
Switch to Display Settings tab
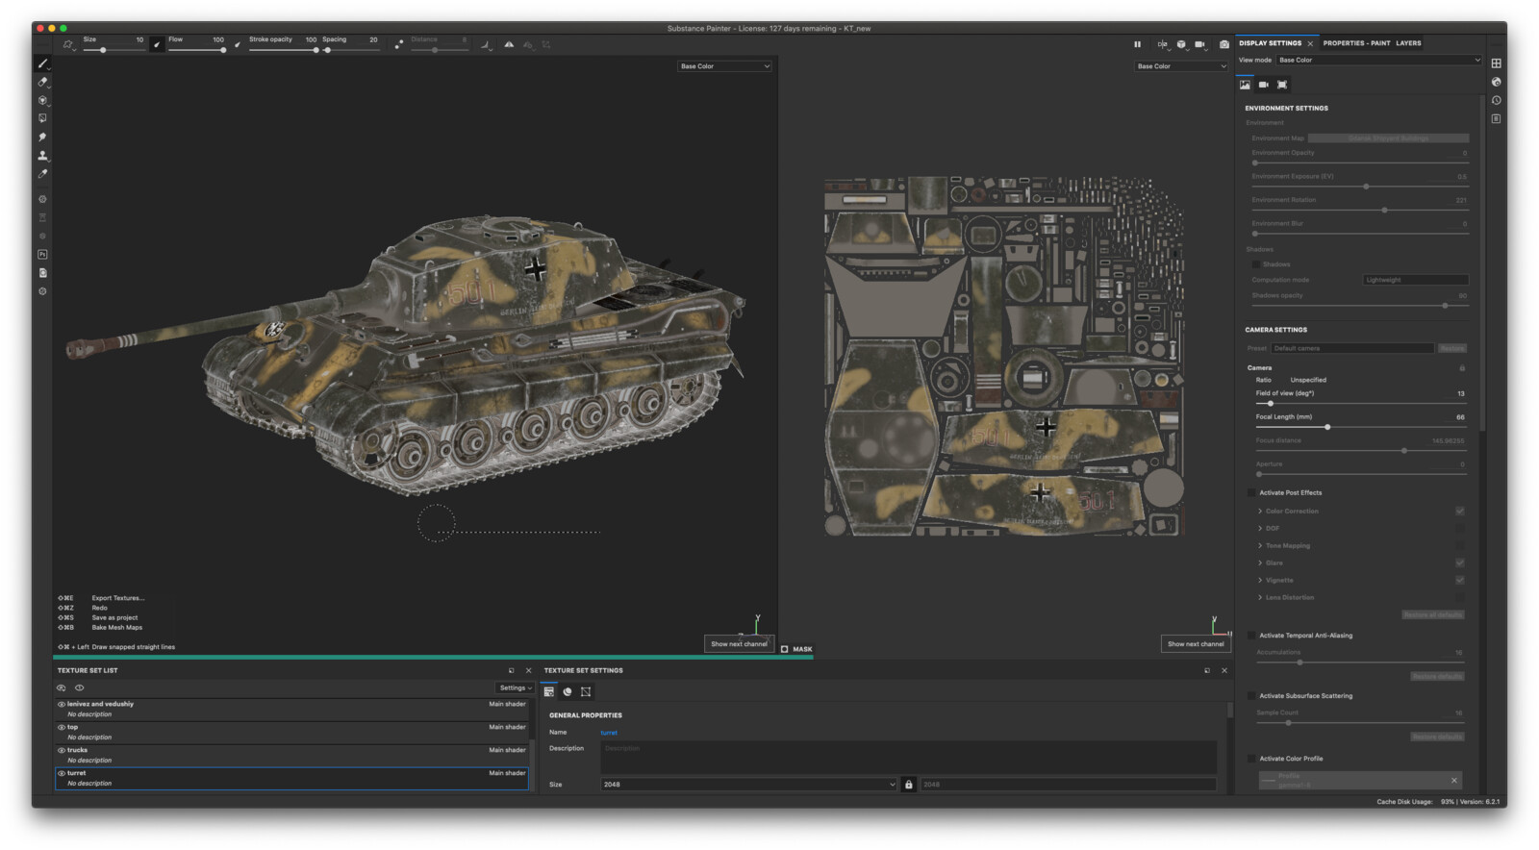(x=1270, y=43)
